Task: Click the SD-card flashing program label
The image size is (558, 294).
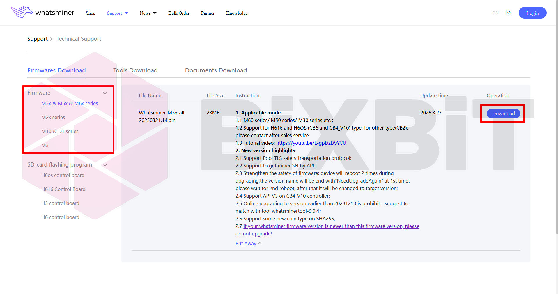Action: pyautogui.click(x=60, y=165)
